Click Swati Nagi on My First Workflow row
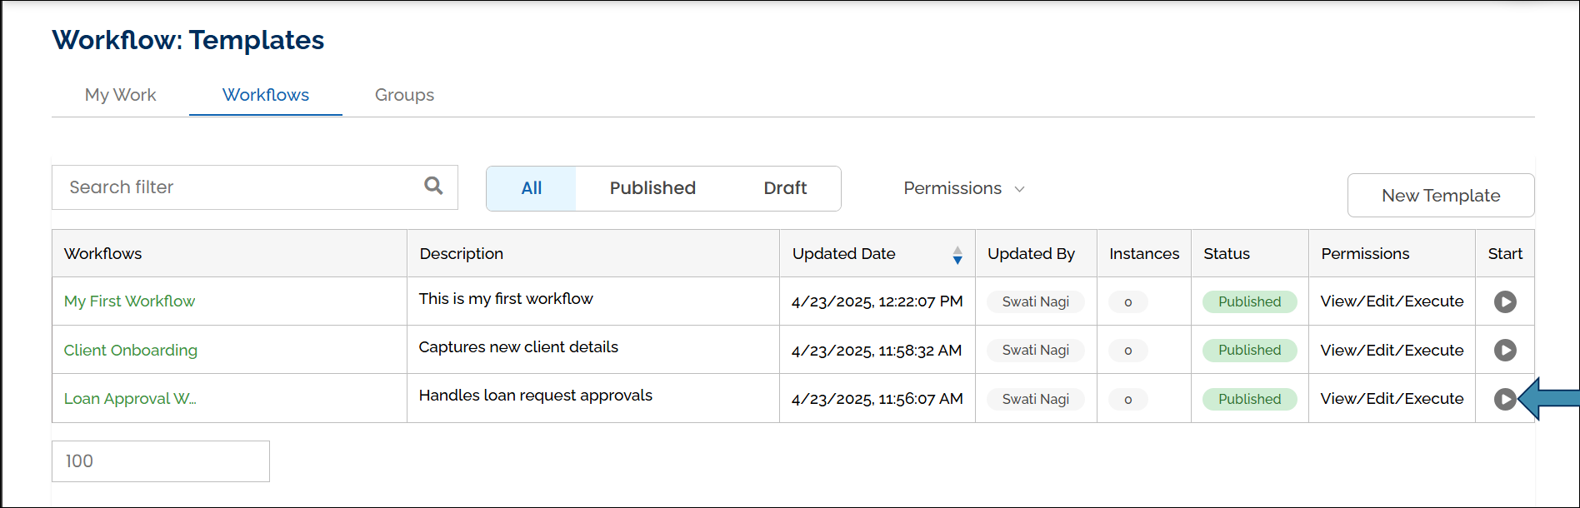Screen dimensions: 1580x508 [1035, 301]
